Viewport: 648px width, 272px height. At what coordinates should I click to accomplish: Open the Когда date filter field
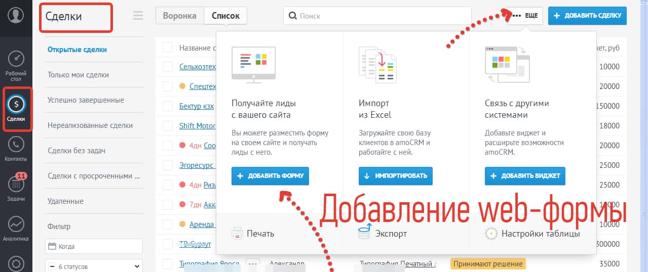94,246
